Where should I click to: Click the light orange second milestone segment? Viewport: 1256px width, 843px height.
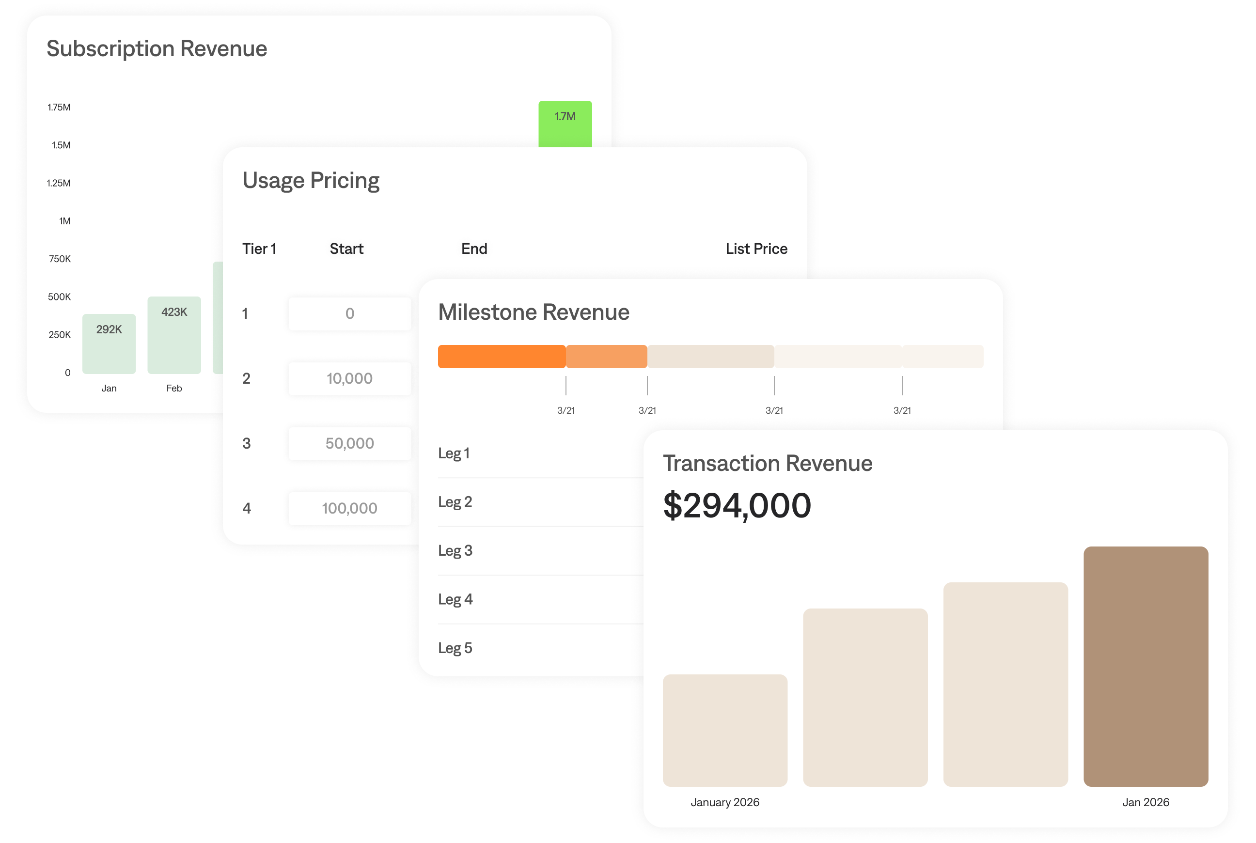coord(607,357)
